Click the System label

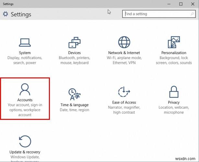click(x=25, y=53)
